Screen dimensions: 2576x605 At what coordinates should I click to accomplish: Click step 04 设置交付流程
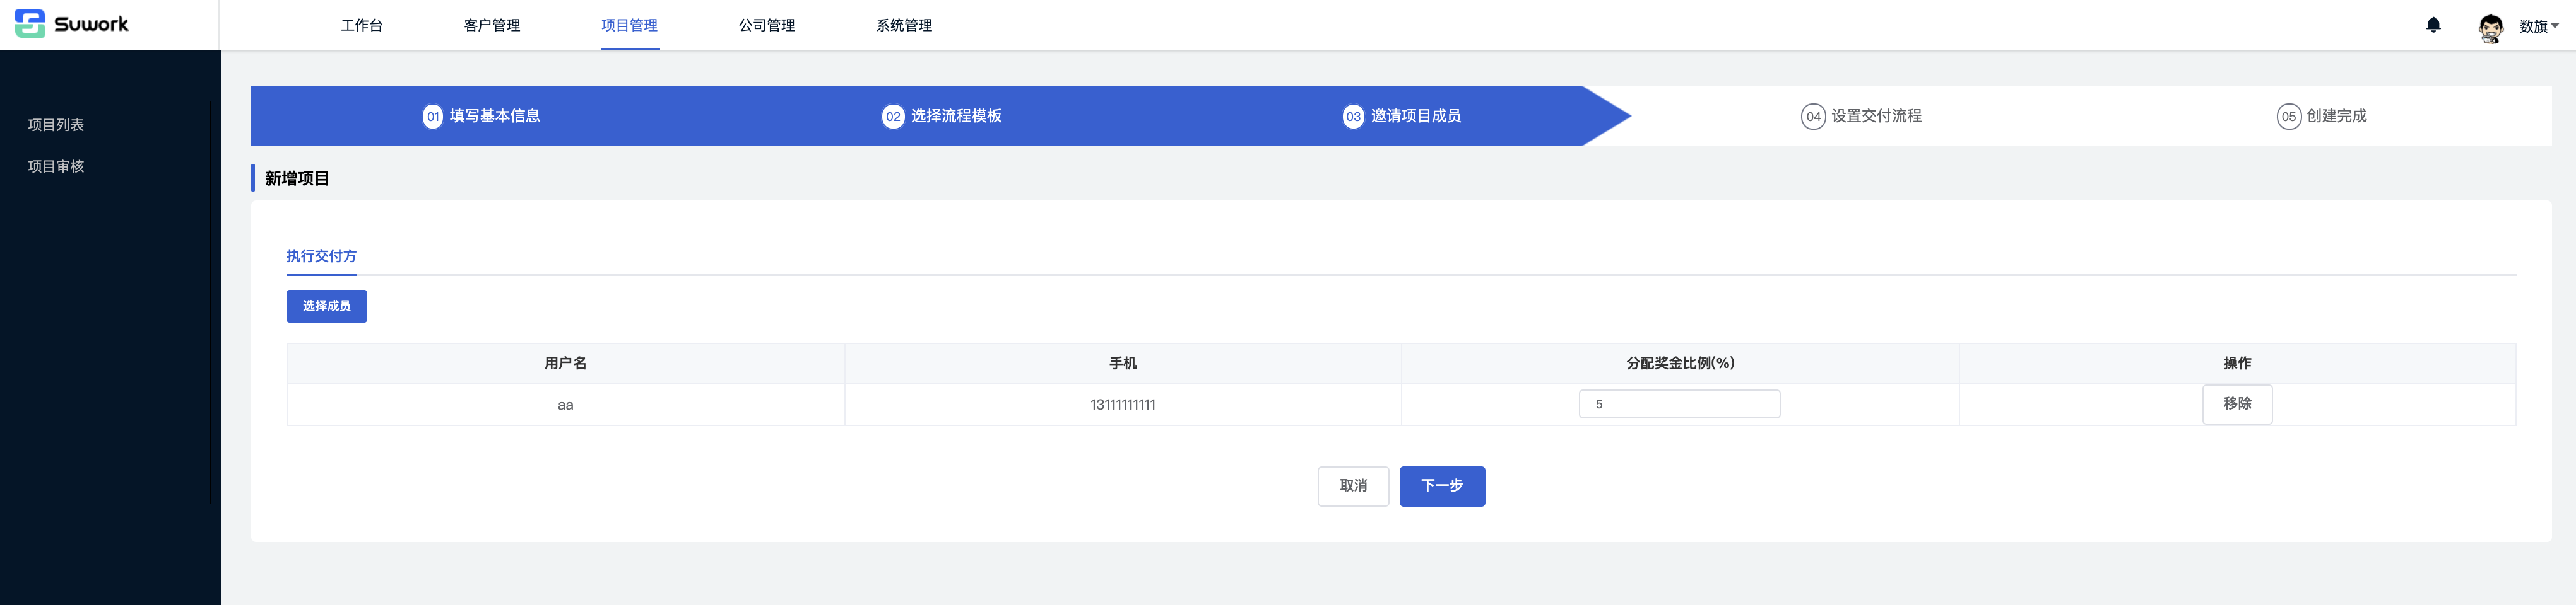(1861, 116)
